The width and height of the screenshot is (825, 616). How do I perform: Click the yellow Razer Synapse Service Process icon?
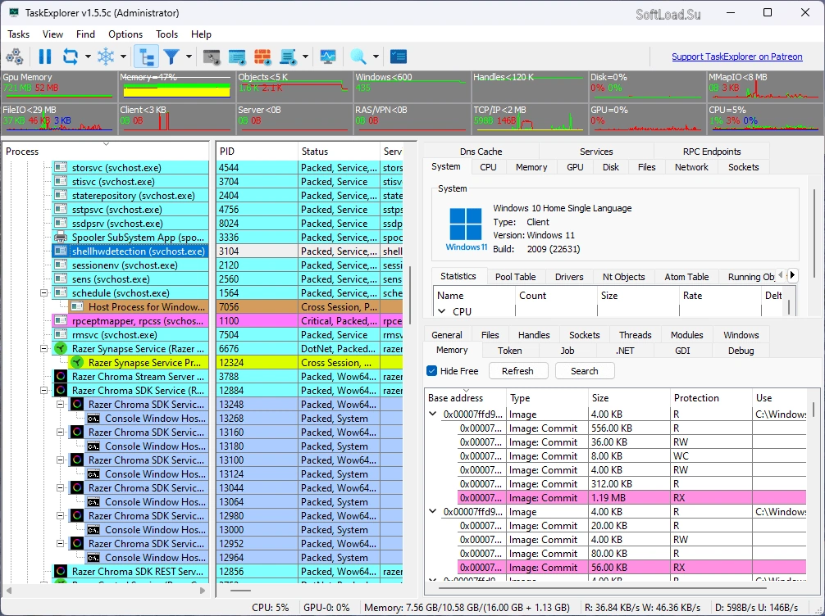[77, 363]
